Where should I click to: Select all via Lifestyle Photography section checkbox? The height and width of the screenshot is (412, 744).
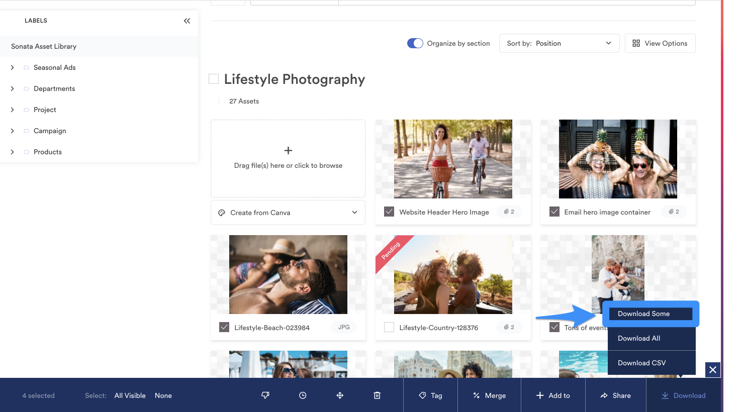(x=214, y=79)
